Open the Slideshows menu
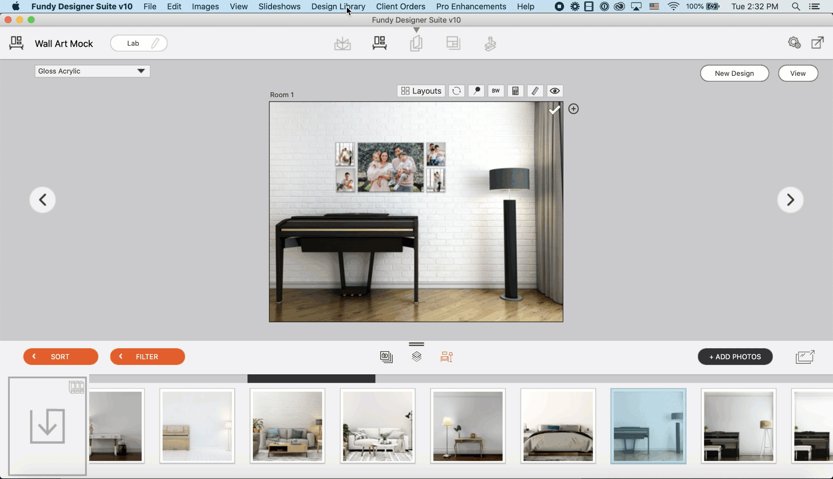 tap(279, 7)
